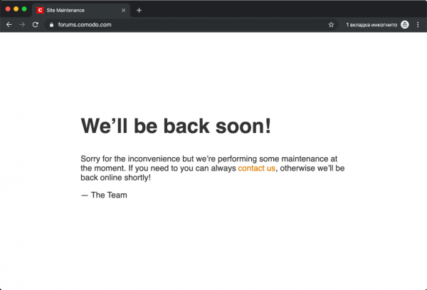
Task: Open a new tab with plus button
Action: coord(139,11)
